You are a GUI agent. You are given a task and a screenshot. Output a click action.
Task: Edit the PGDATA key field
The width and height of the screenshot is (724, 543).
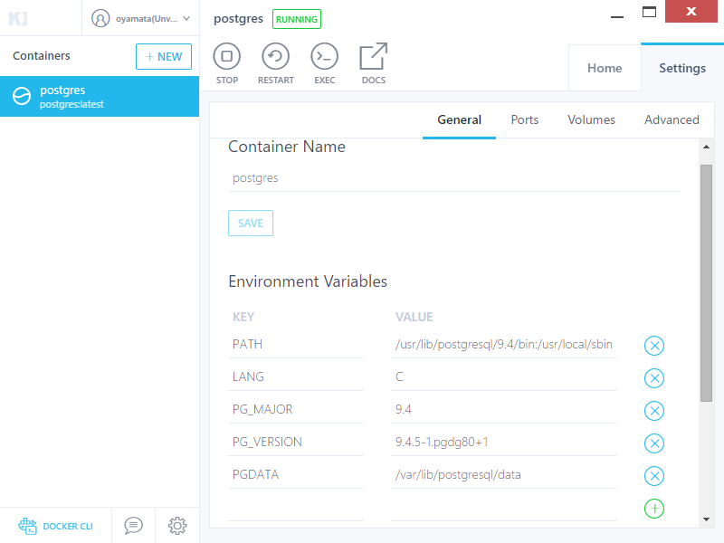[296, 474]
